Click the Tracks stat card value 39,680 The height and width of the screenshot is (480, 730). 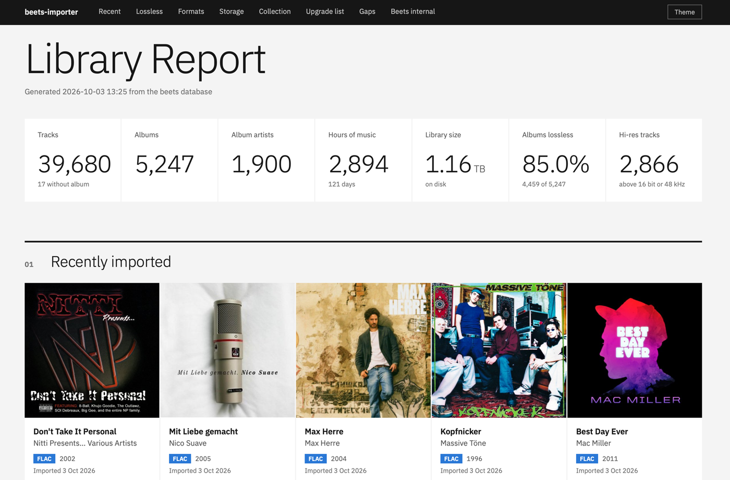click(74, 164)
